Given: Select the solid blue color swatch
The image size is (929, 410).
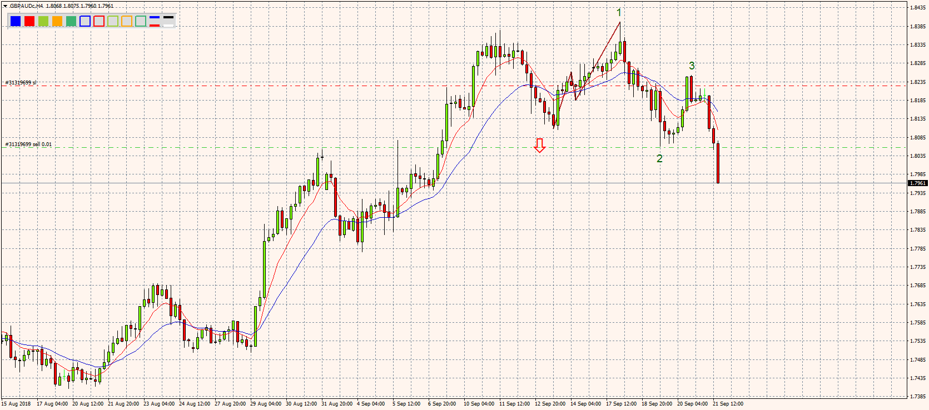Looking at the screenshot, I should click(x=16, y=21).
